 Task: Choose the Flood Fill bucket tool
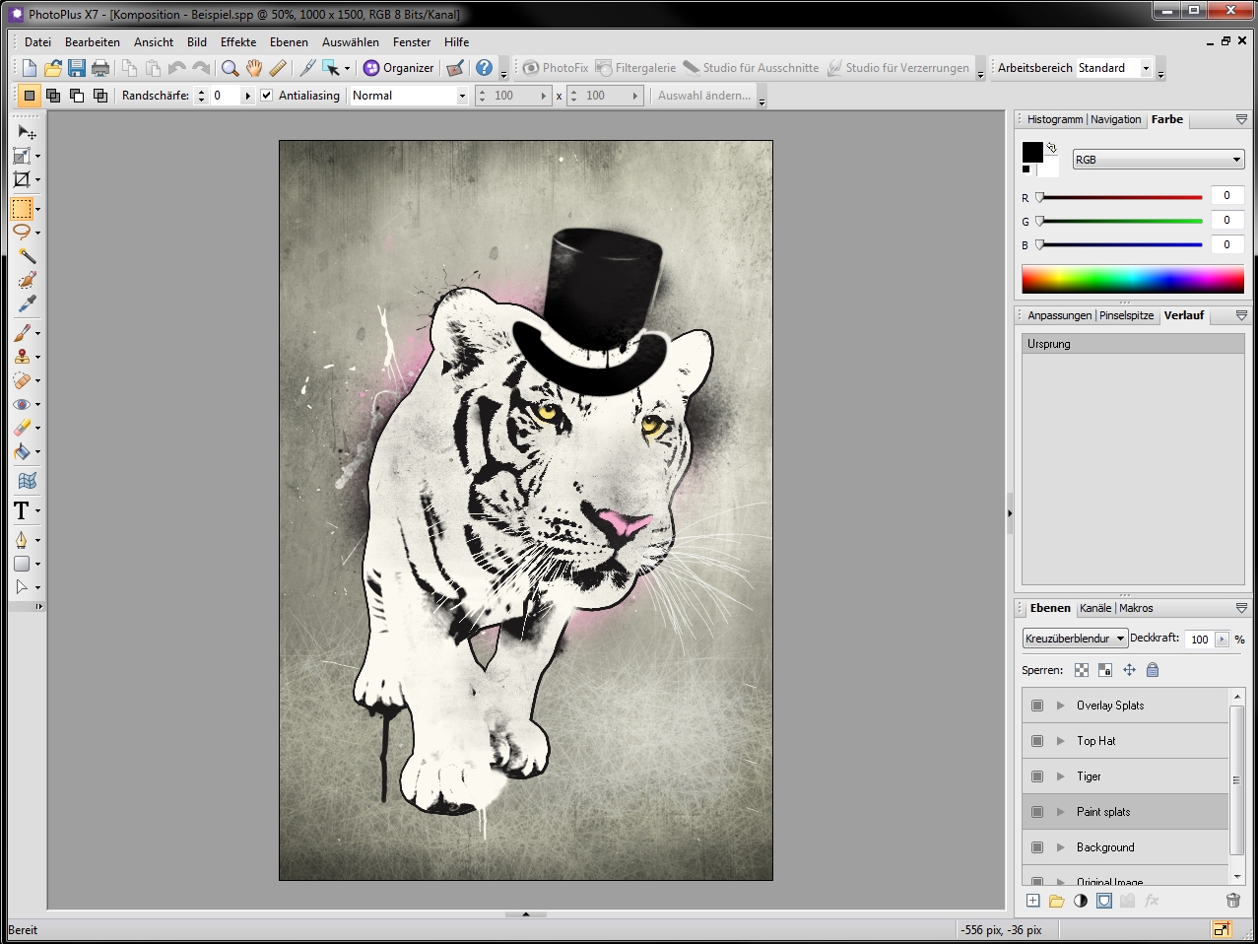coord(22,451)
